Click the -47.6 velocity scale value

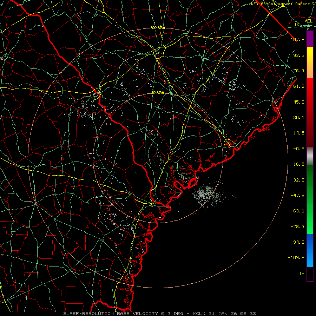tap(297, 196)
